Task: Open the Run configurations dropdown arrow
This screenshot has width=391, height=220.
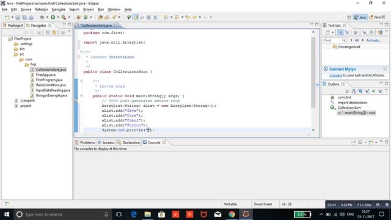Action: tap(58, 17)
